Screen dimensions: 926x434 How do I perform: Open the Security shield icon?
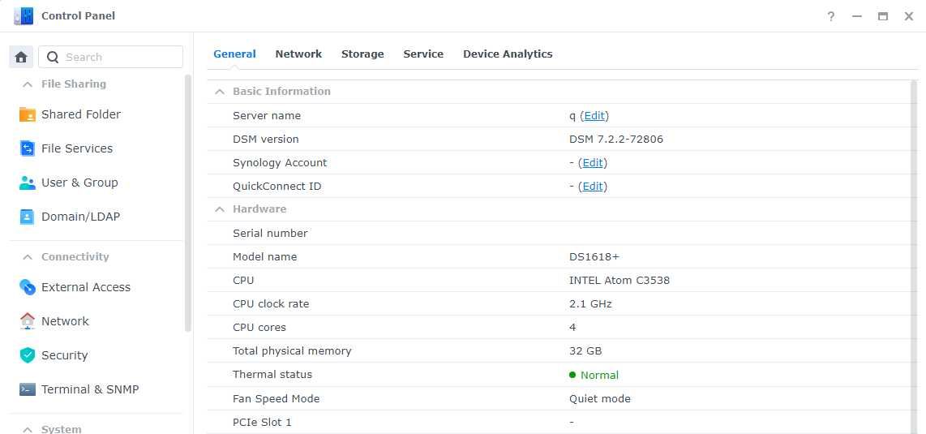[28, 355]
